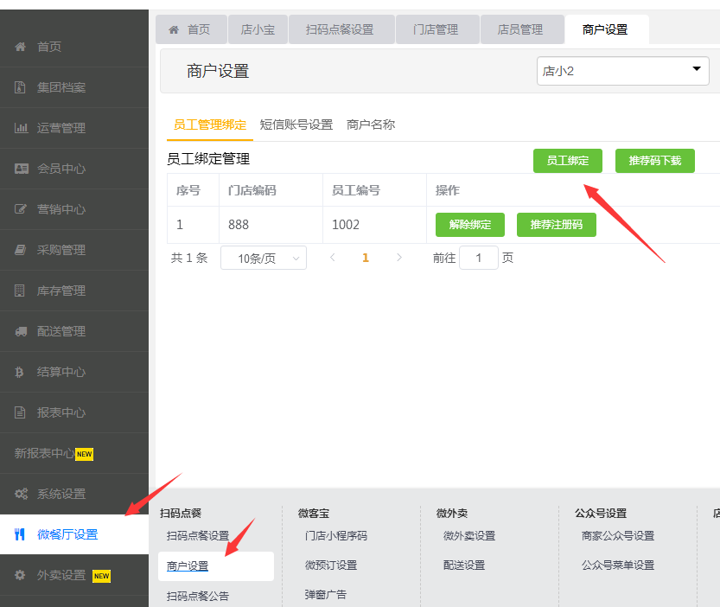Click the 前往 page number input field
This screenshot has height=607, width=720.
(x=479, y=258)
